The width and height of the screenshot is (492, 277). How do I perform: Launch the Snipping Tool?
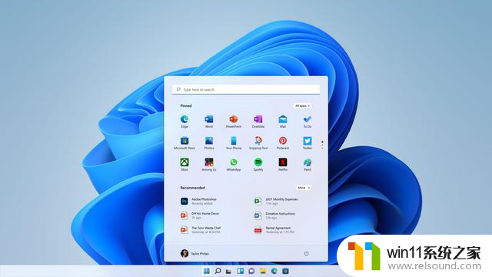[x=258, y=143]
